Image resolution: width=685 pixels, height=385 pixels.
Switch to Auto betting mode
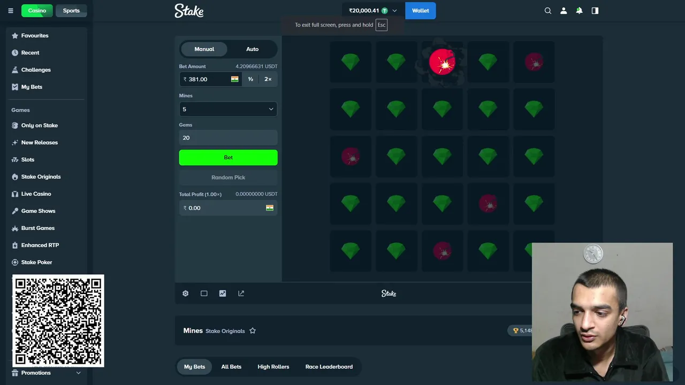[x=252, y=49]
